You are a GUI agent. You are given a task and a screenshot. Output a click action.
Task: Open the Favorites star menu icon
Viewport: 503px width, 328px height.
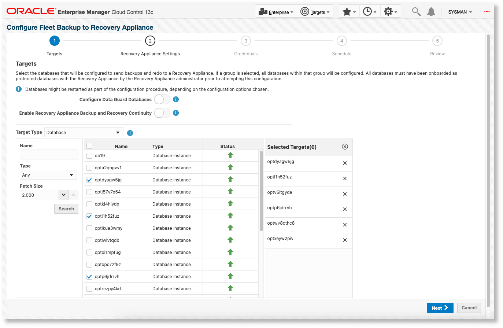point(347,11)
